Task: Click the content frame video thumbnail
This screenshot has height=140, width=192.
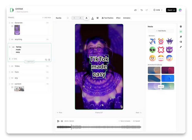Action: 19,89
